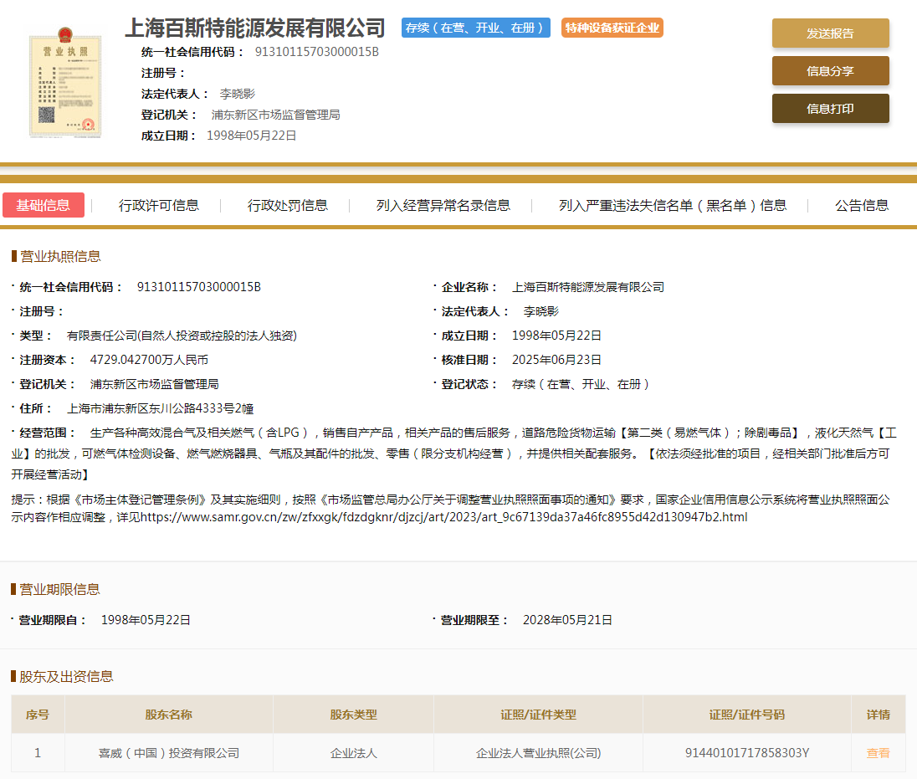This screenshot has height=779, width=917.
Task: Go to 列入经营异常名录信息 tab
Action: 443,205
